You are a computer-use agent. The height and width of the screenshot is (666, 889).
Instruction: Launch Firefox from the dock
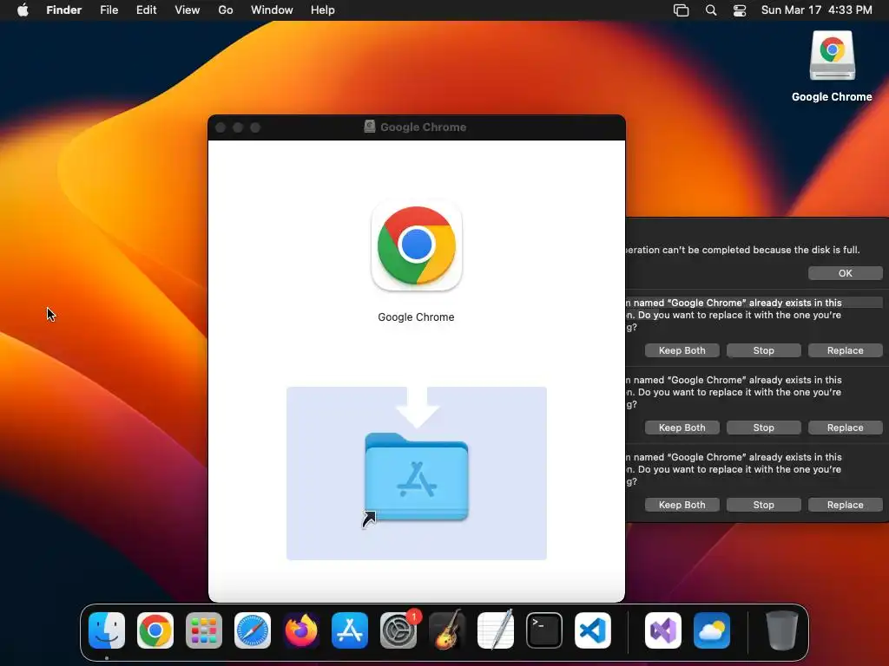point(301,630)
